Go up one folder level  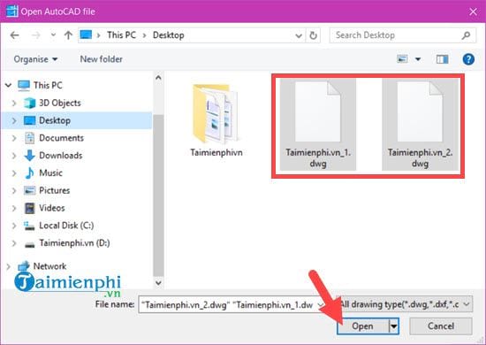pyautogui.click(x=68, y=35)
